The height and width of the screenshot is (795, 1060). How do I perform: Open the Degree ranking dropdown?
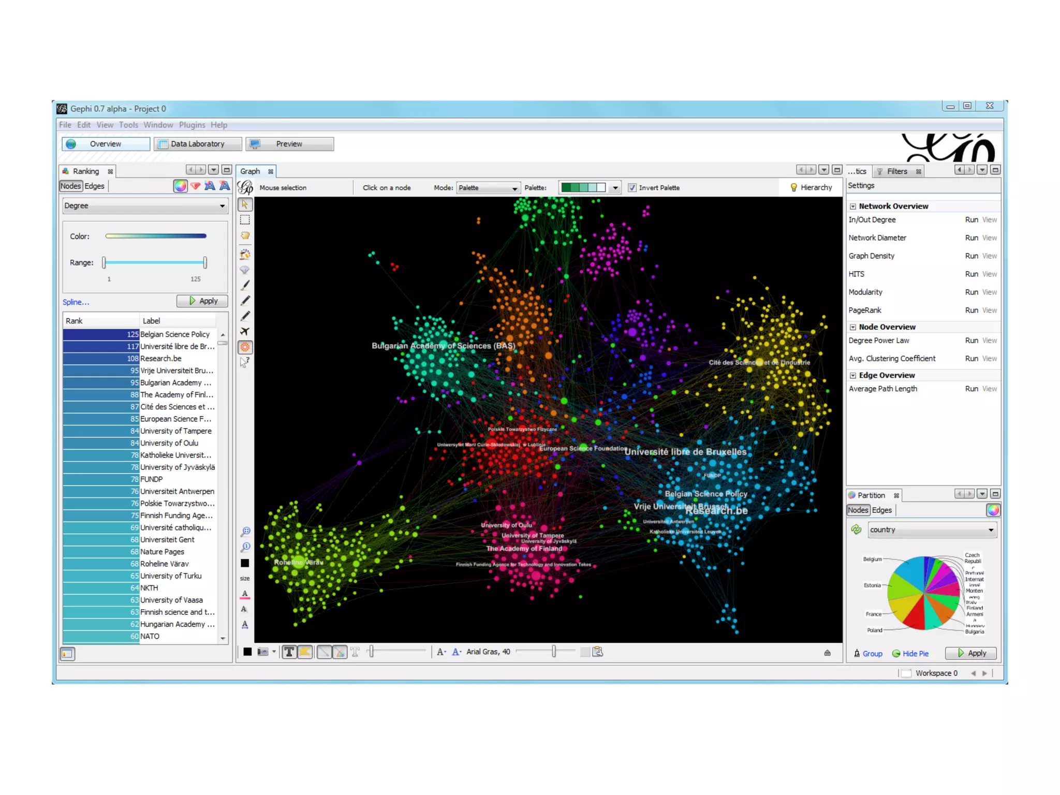(x=144, y=205)
